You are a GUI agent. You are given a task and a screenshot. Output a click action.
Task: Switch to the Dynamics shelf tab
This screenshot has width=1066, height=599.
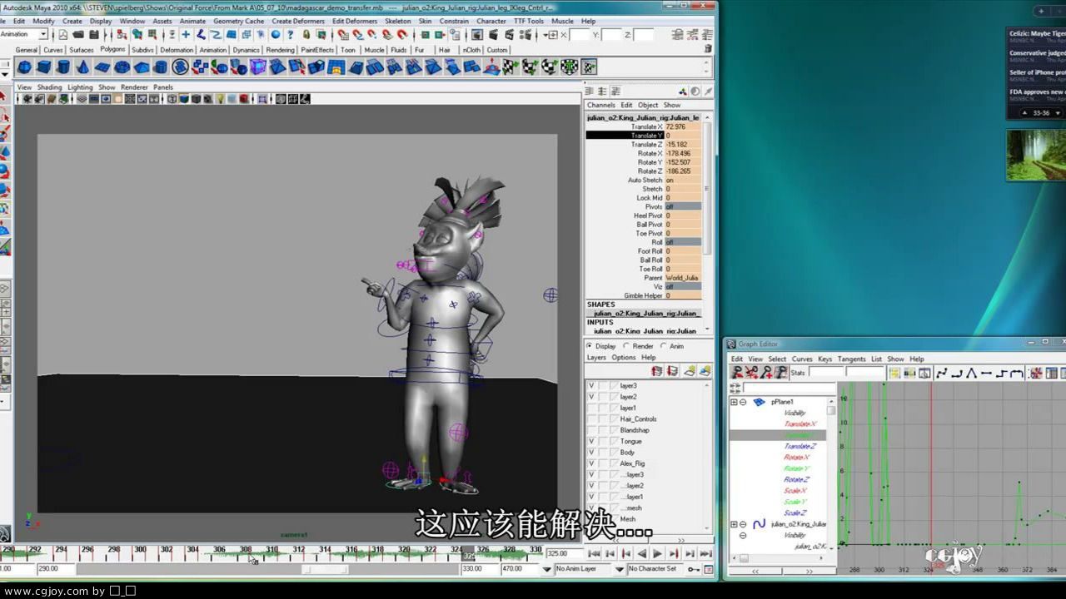click(x=246, y=50)
